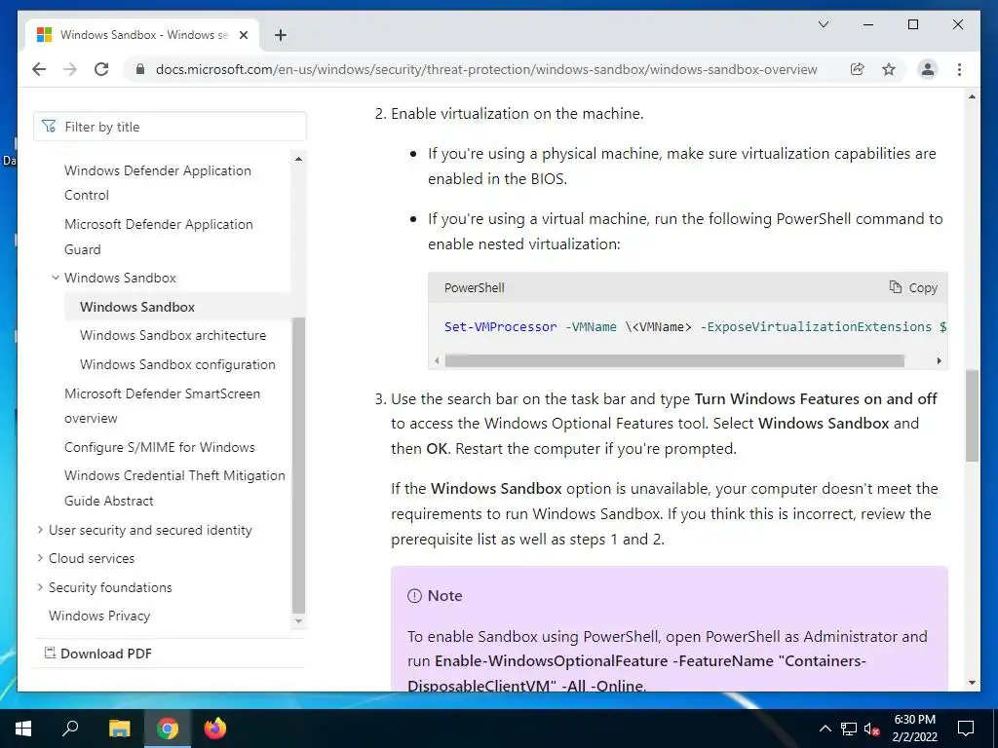Screen dimensions: 998x748
Task: Open the notification center icon
Action: [966, 729]
